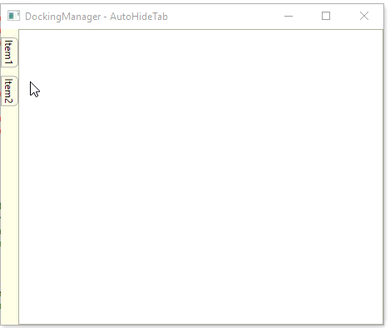Screen dimensions: 390x328
Task: Click the empty white document area
Action: 201,177
